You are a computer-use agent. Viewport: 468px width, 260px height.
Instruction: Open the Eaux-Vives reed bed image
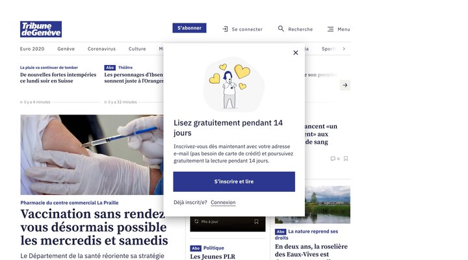(313, 205)
